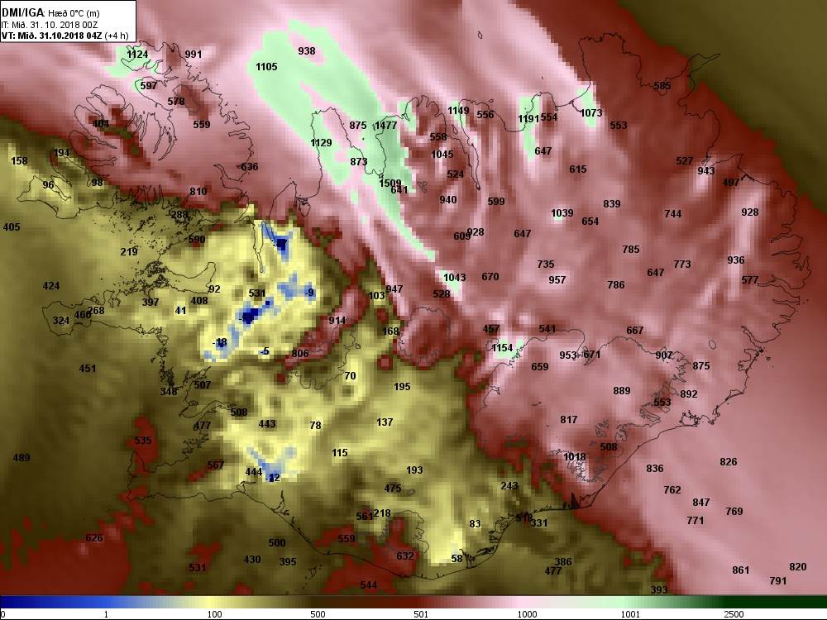The image size is (827, 620).
Task: Select the 1000 legend tick label
Action: pyautogui.click(x=527, y=614)
